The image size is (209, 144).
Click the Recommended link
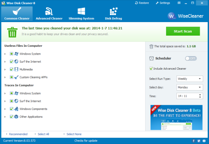tap(18, 134)
